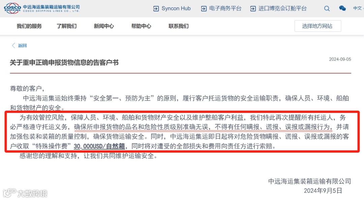Open the search magnifier icon
Viewport: 364px width, 200px height.
(x=327, y=8)
